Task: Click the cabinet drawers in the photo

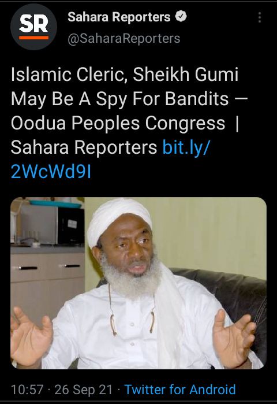Action: pos(47,268)
